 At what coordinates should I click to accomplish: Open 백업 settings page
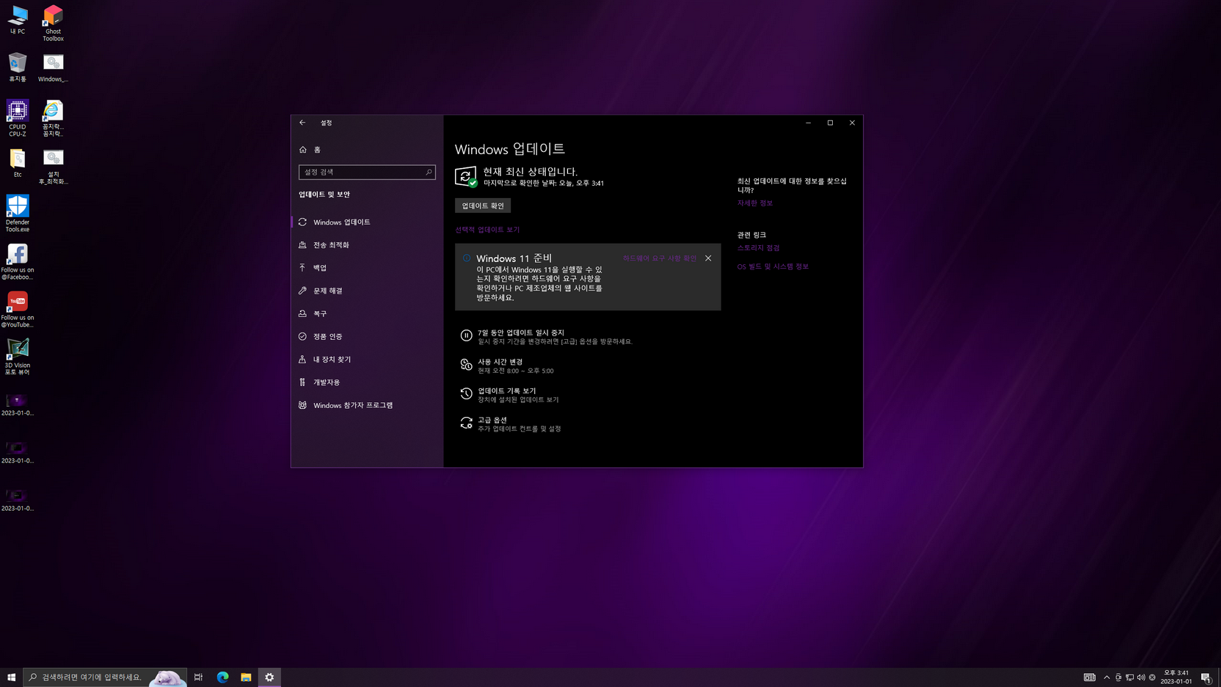[x=367, y=267]
